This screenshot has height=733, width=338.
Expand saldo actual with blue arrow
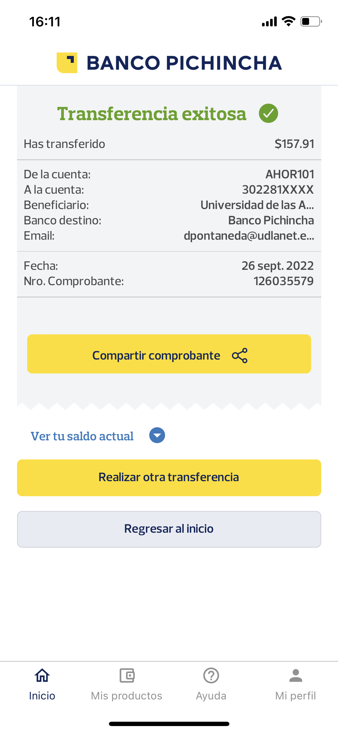(157, 435)
